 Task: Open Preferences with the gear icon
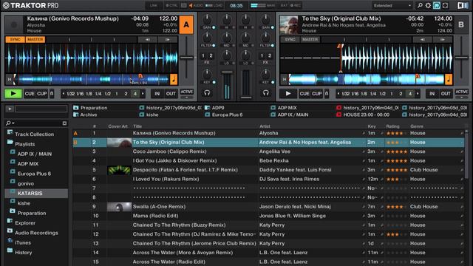(x=428, y=6)
